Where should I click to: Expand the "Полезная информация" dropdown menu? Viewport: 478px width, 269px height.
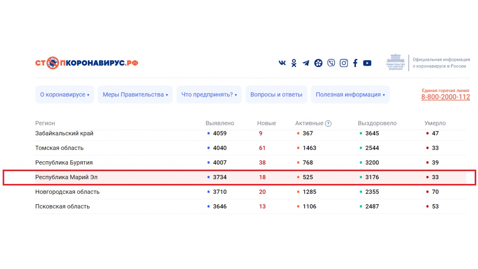[x=350, y=95]
